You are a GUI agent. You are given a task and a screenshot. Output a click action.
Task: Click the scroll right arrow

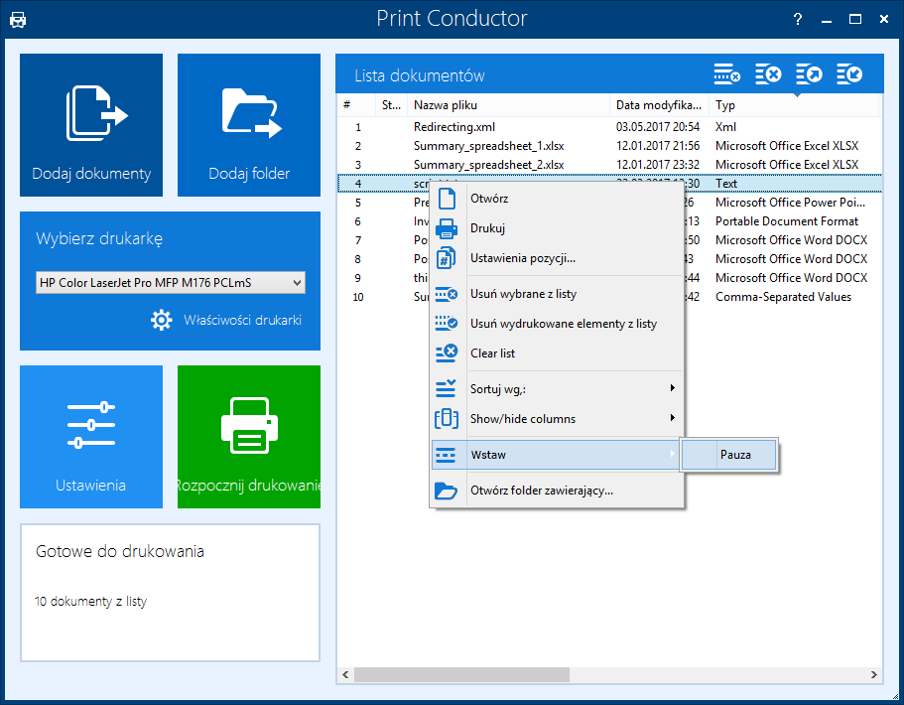point(874,674)
